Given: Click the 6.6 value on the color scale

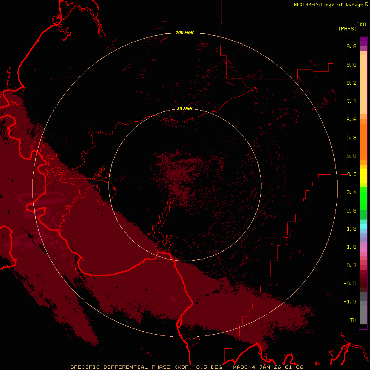Looking at the screenshot, I should 351,119.
